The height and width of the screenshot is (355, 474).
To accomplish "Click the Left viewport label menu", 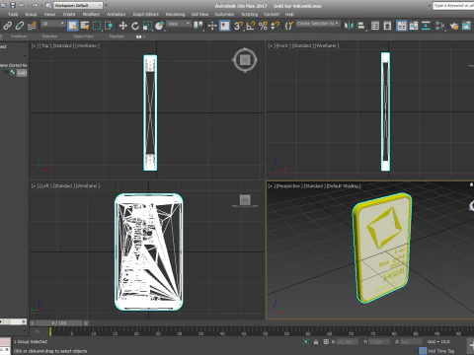I will click(x=44, y=185).
